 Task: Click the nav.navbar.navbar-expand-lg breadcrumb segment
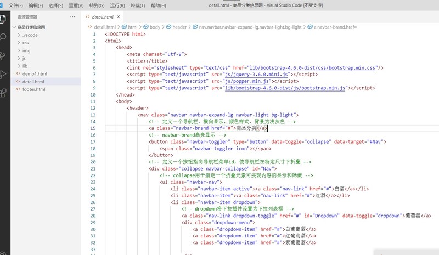point(250,27)
